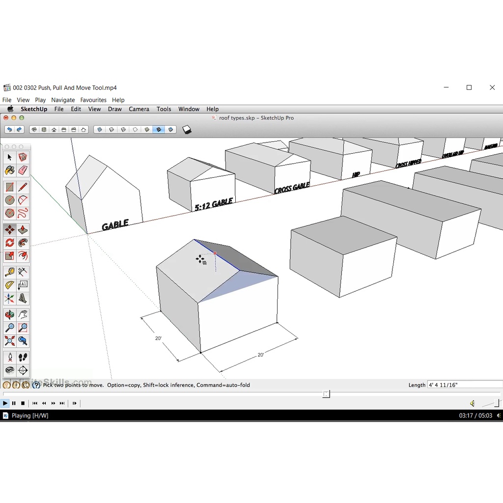This screenshot has height=503, width=503.
Task: Select the Pencil line tool
Action: (23, 187)
